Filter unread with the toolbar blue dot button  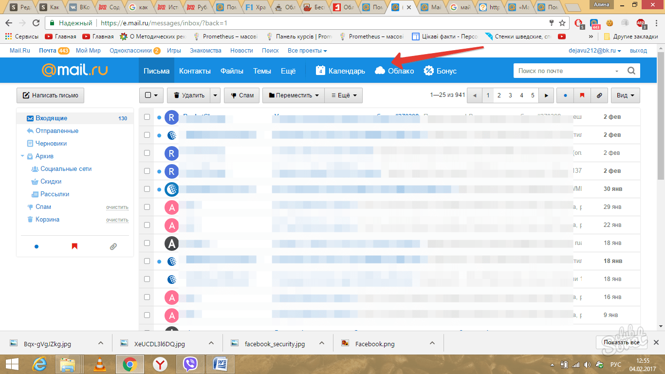coord(565,95)
